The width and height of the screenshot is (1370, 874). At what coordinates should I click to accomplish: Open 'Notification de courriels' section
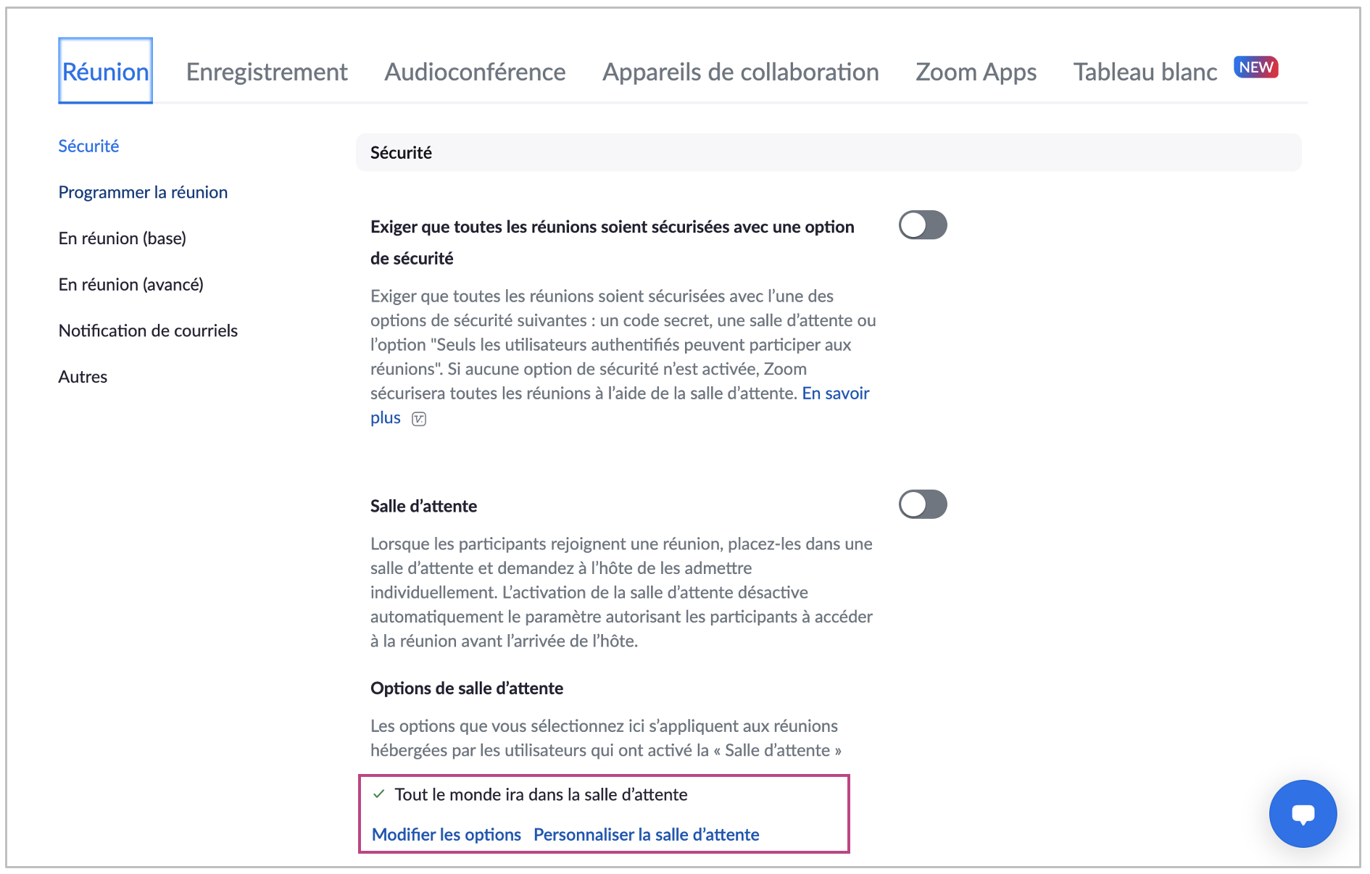pyautogui.click(x=148, y=330)
